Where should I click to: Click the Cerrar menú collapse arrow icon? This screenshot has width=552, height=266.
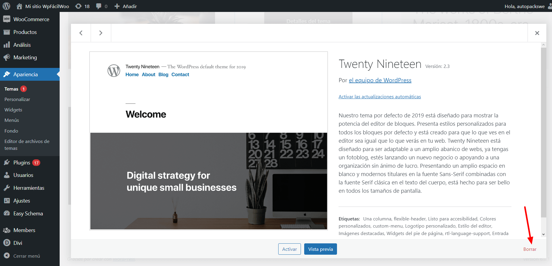7,256
